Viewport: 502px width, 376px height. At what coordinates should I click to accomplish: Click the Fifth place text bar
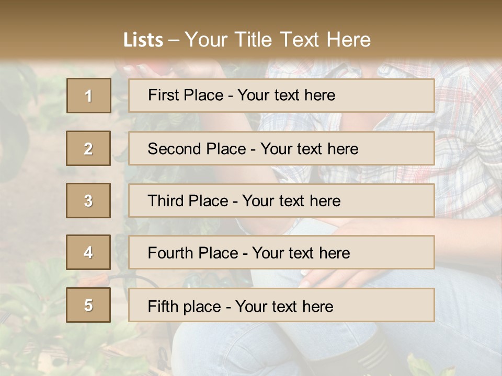(281, 305)
